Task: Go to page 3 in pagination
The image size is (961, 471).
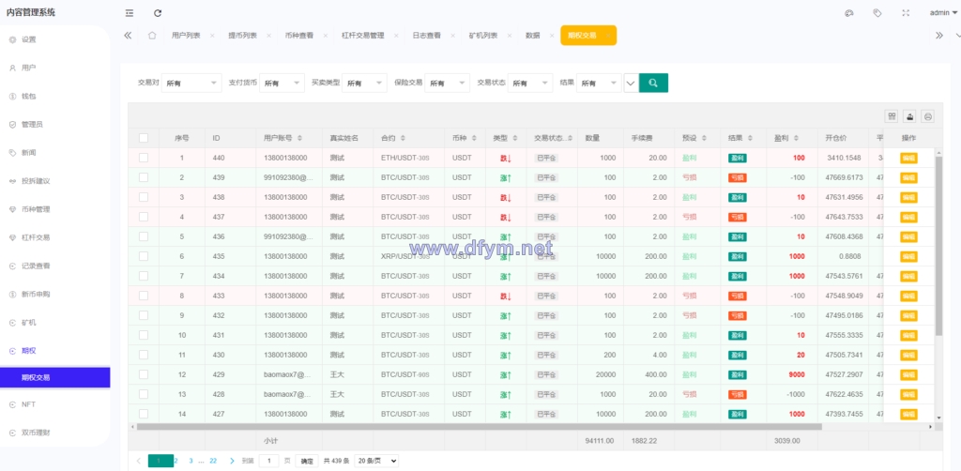Action: point(191,461)
